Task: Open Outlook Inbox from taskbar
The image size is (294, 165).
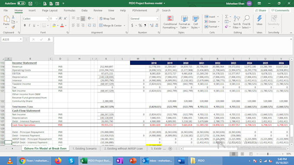Action: (x=157, y=161)
